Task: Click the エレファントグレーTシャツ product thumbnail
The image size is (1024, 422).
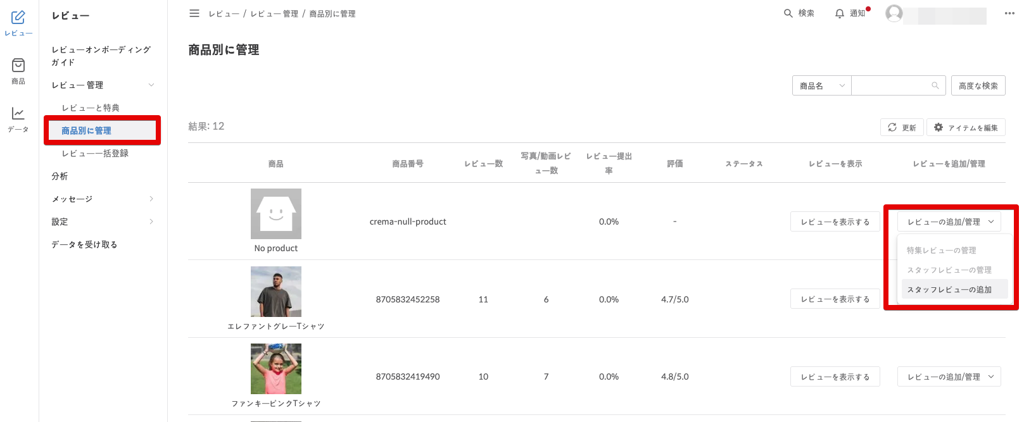Action: [x=276, y=292]
